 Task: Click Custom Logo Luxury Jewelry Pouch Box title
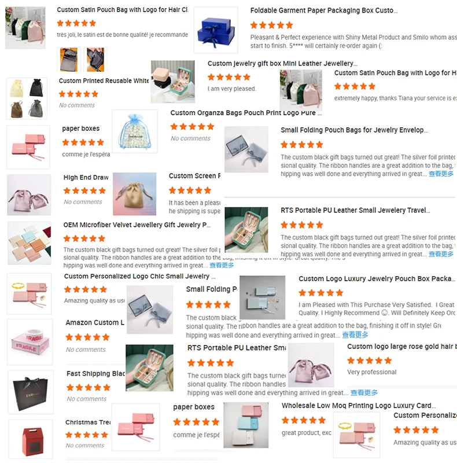coord(377,279)
